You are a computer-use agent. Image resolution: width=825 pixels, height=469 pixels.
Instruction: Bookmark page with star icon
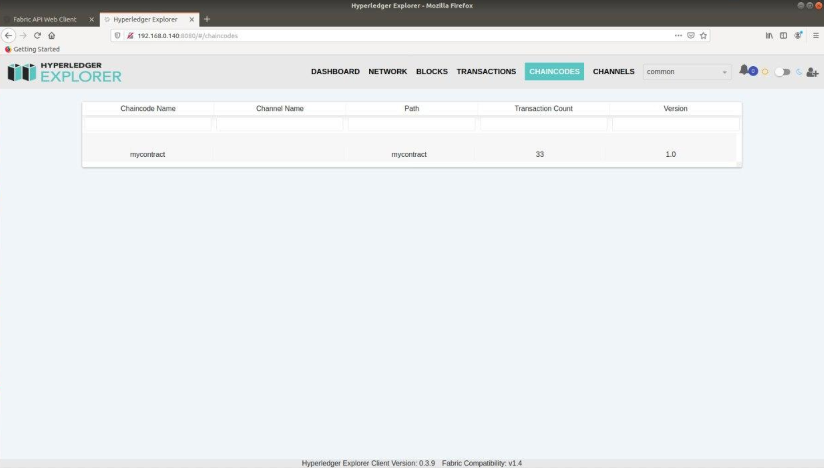click(704, 36)
